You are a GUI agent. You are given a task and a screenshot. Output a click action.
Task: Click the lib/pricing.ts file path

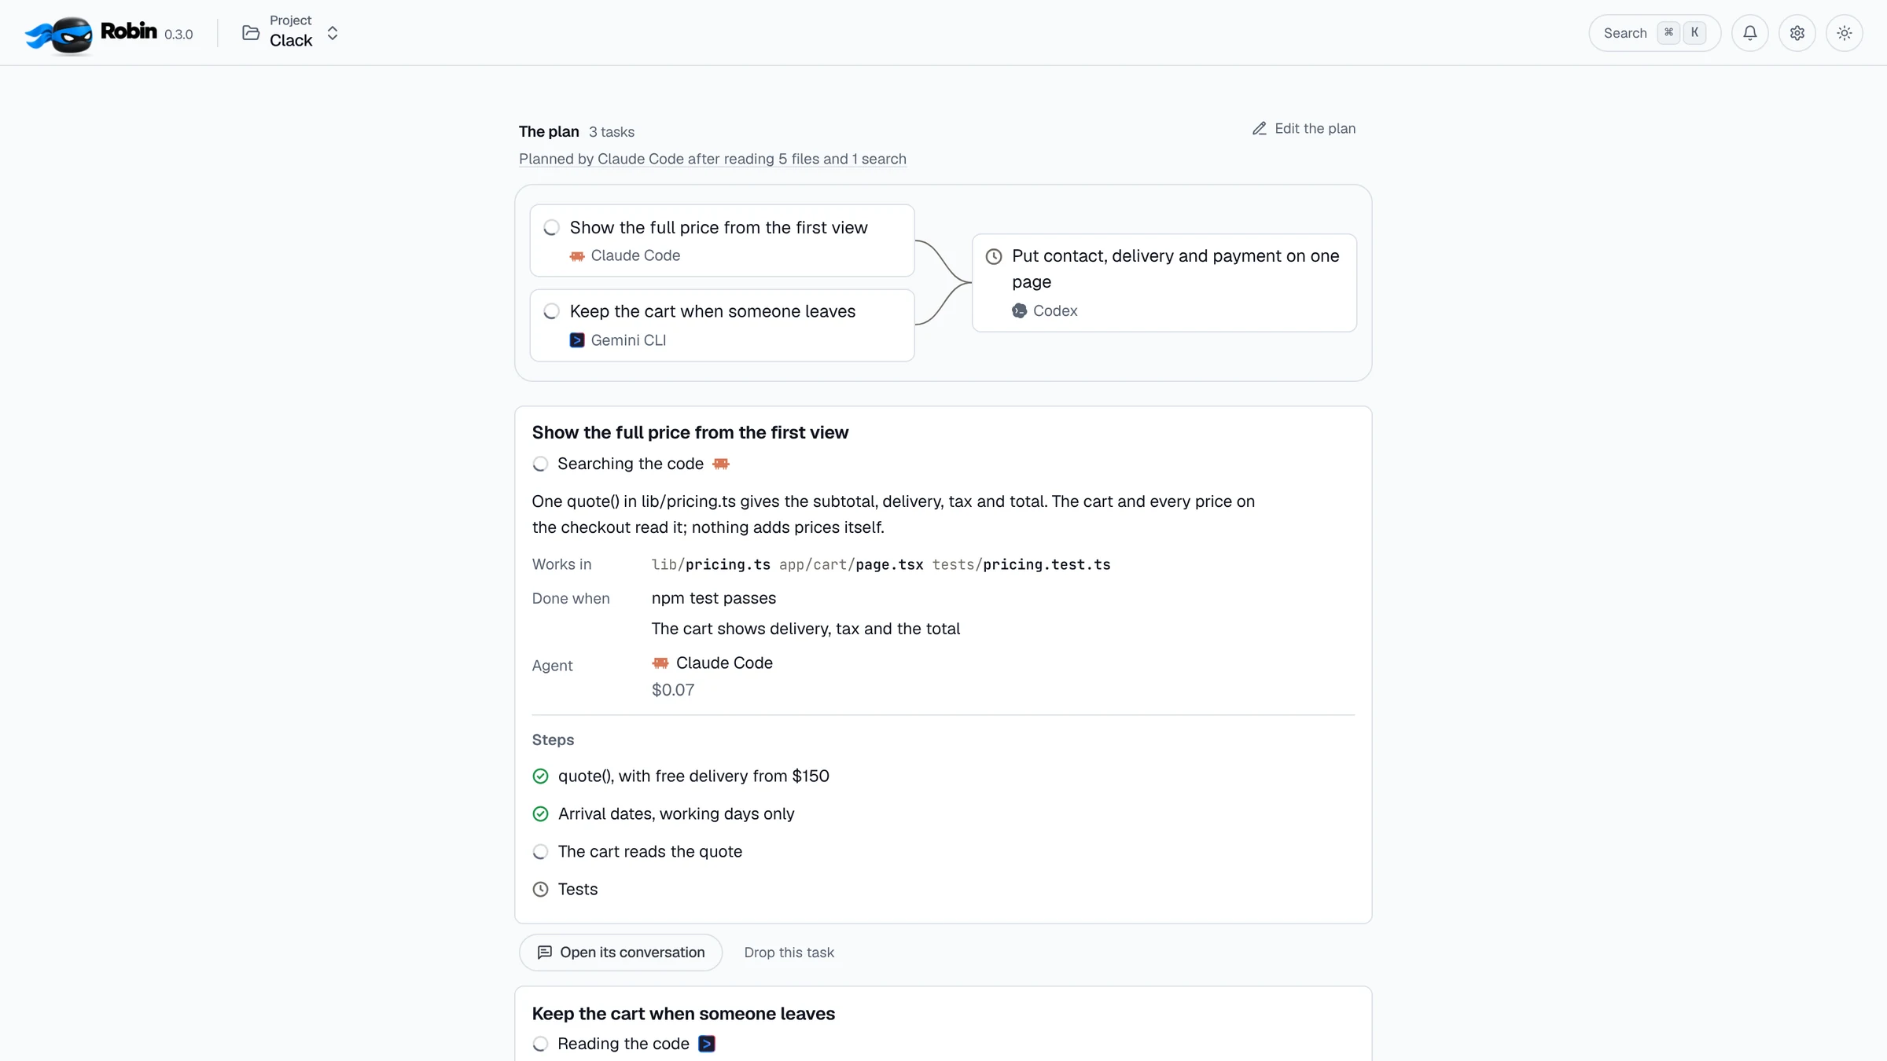coord(711,564)
